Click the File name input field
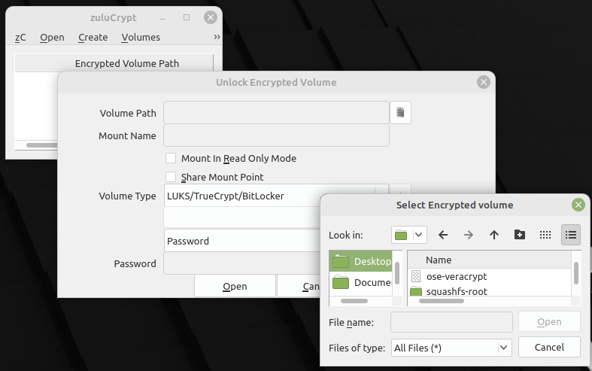Screen dimensions: 592x371 pyautogui.click(x=451, y=322)
